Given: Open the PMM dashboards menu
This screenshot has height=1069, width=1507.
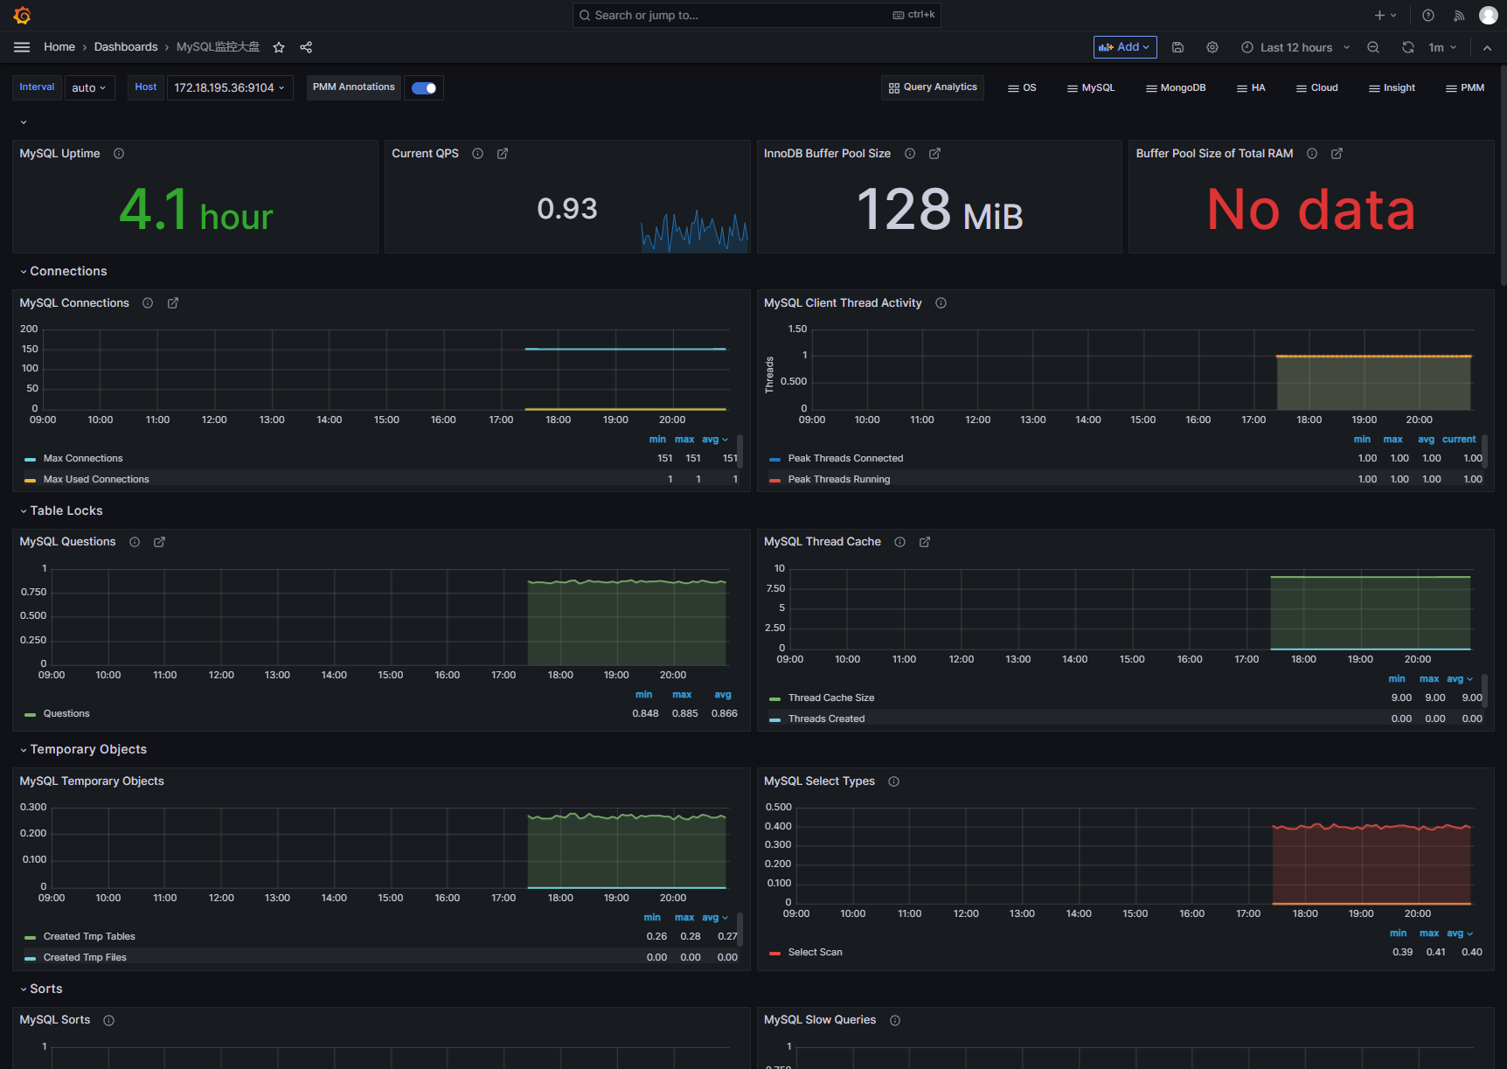Looking at the screenshot, I should click(1465, 87).
